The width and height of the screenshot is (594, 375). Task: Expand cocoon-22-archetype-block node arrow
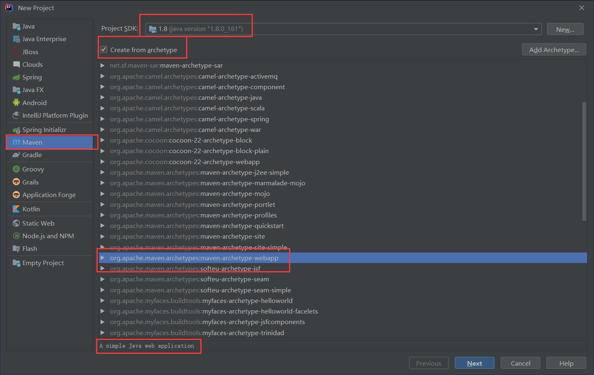pos(103,140)
